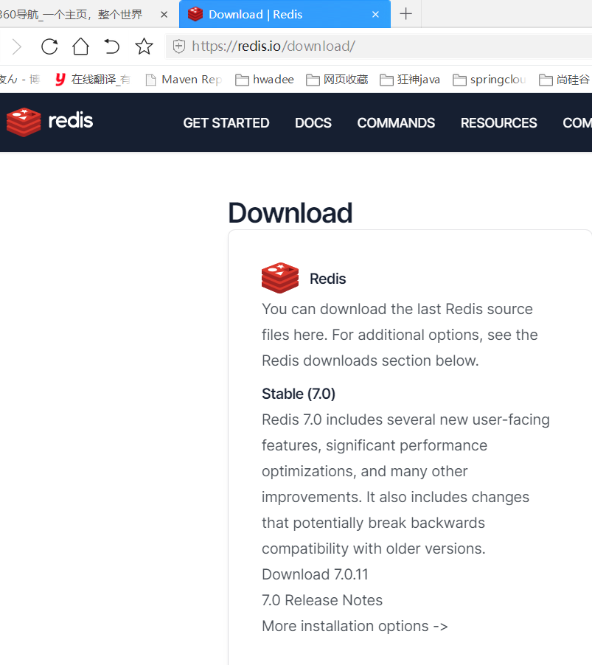592x665 pixels.
Task: Close the 360导航 tab
Action: click(164, 15)
